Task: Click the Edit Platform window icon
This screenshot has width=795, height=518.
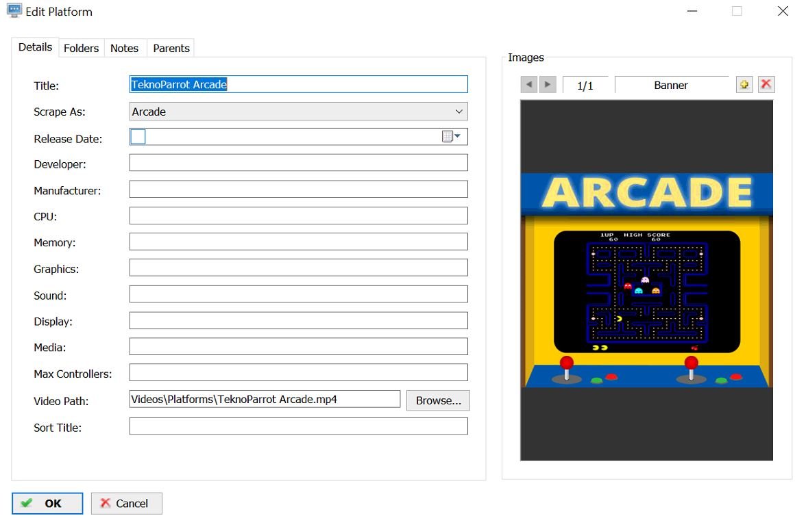Action: click(x=14, y=11)
